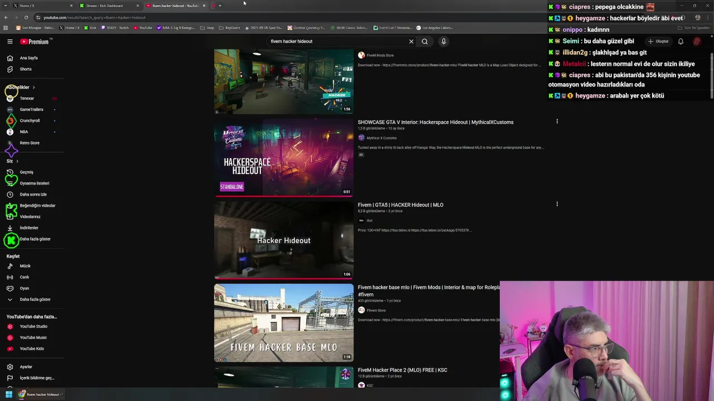Open SHOWCASE GTA V Interior video title
The width and height of the screenshot is (714, 401).
[x=436, y=122]
